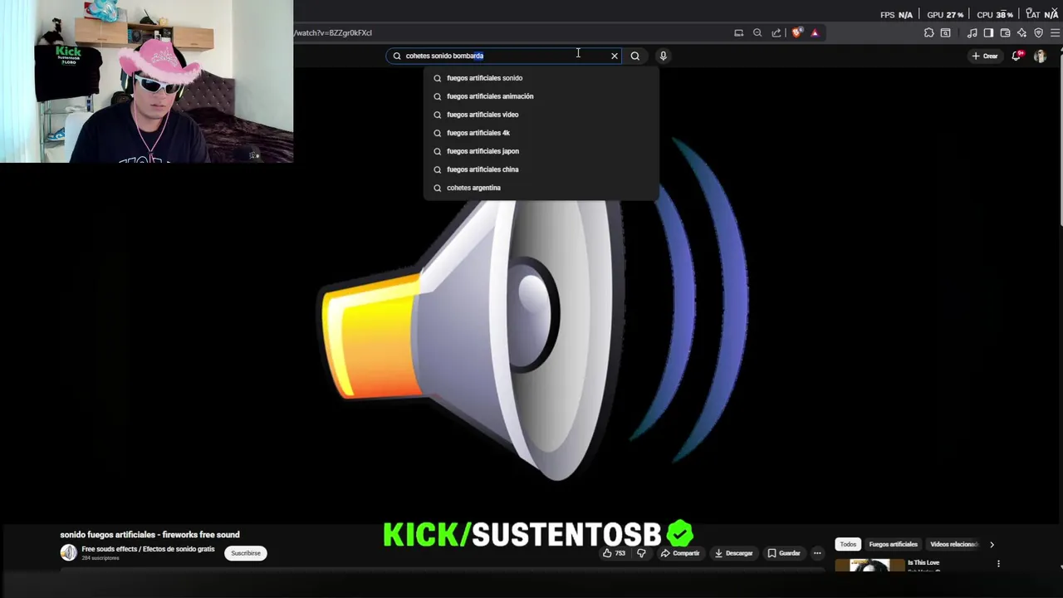The width and height of the screenshot is (1063, 598).
Task: Like the video with thumbs up
Action: point(615,553)
